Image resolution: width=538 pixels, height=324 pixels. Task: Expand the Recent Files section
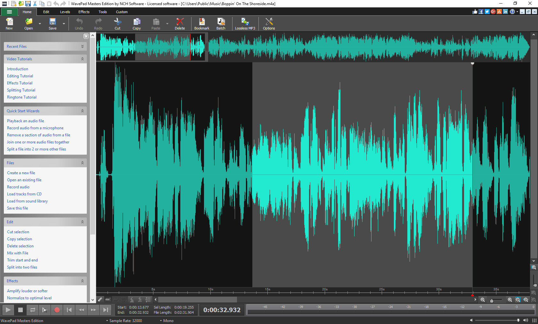click(82, 46)
